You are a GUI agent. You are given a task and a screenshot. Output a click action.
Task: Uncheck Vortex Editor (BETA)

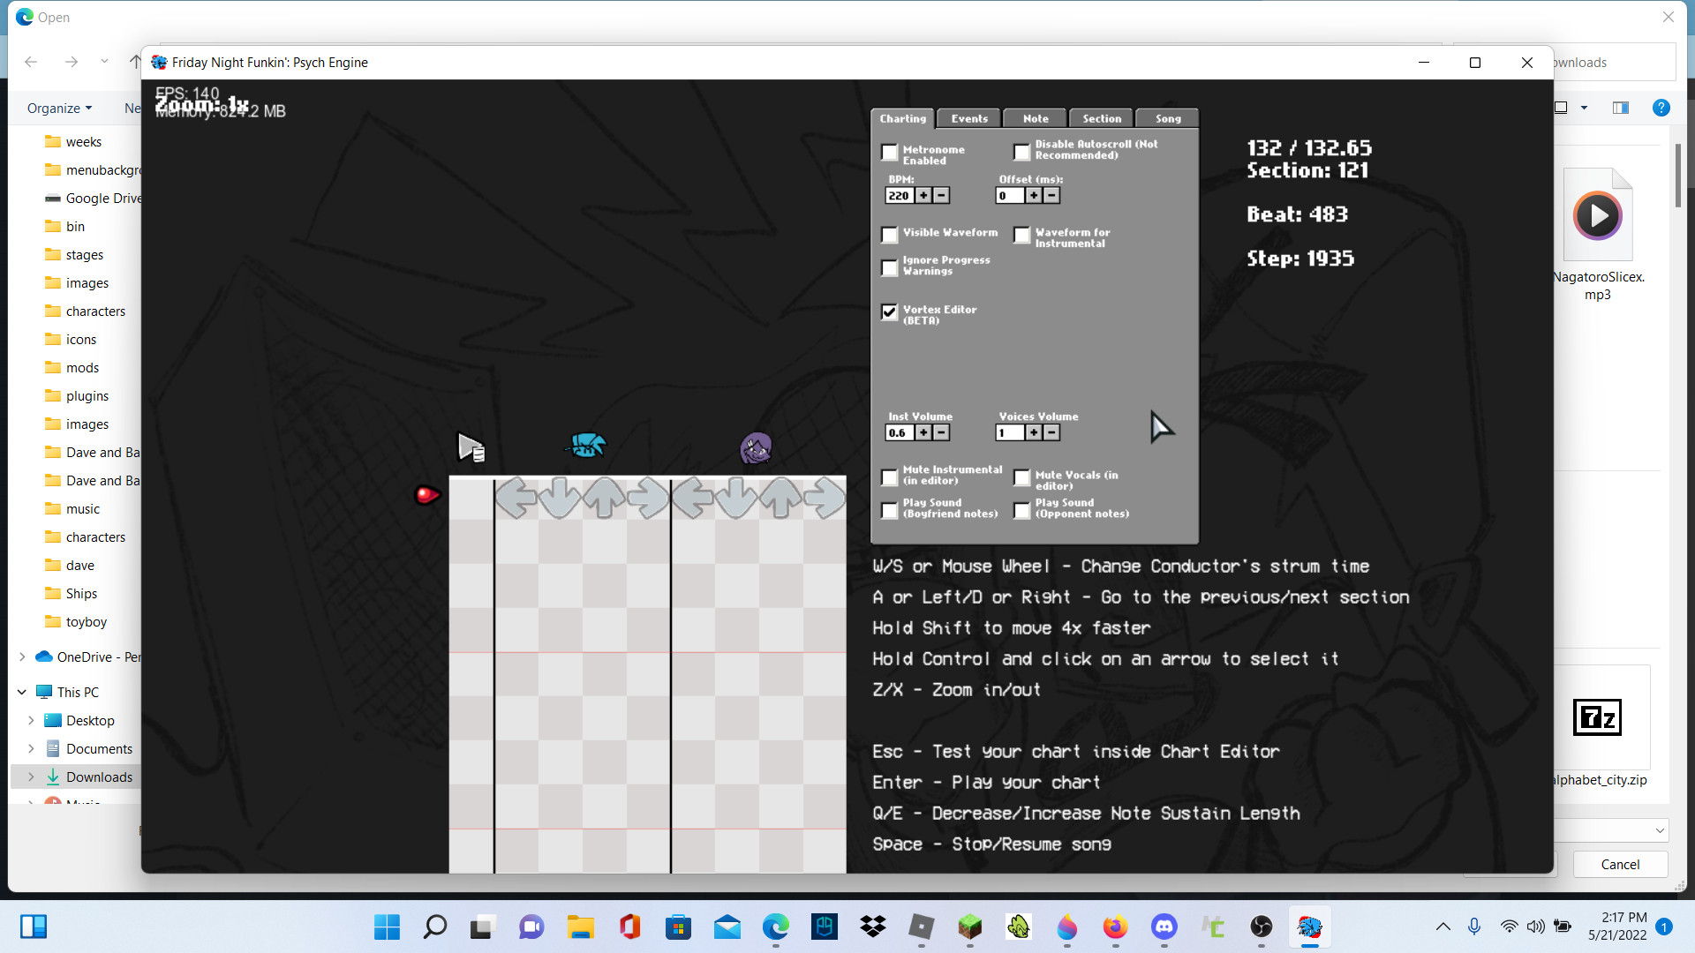pyautogui.click(x=889, y=311)
